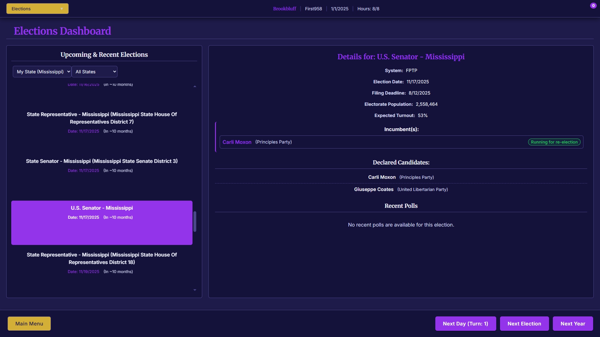This screenshot has width=600, height=337.
Task: Expand the All States filter dropdown
Action: pos(94,72)
